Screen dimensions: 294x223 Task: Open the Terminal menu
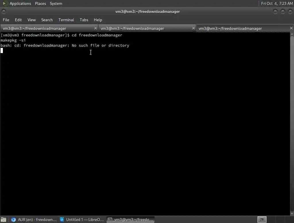coord(66,20)
